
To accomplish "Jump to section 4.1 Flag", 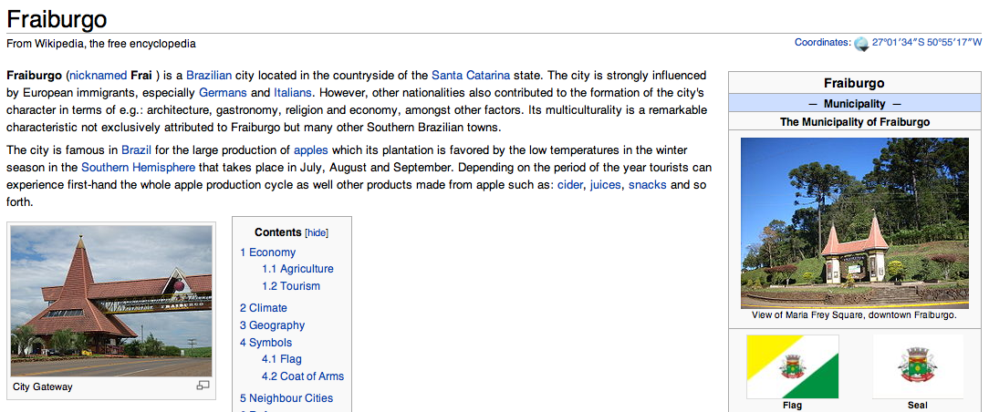I will tap(282, 359).
